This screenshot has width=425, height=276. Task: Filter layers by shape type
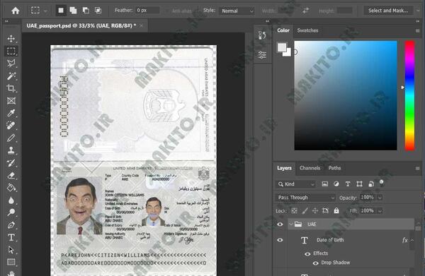[359, 184]
